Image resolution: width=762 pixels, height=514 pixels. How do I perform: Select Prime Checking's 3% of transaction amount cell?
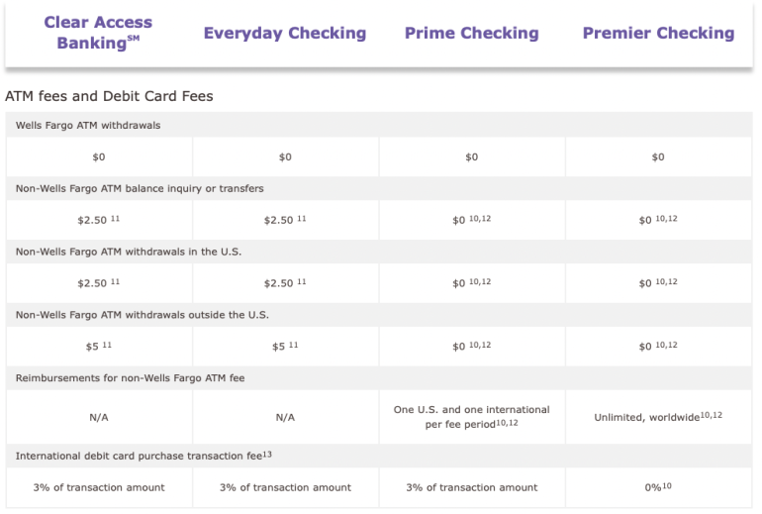471,487
